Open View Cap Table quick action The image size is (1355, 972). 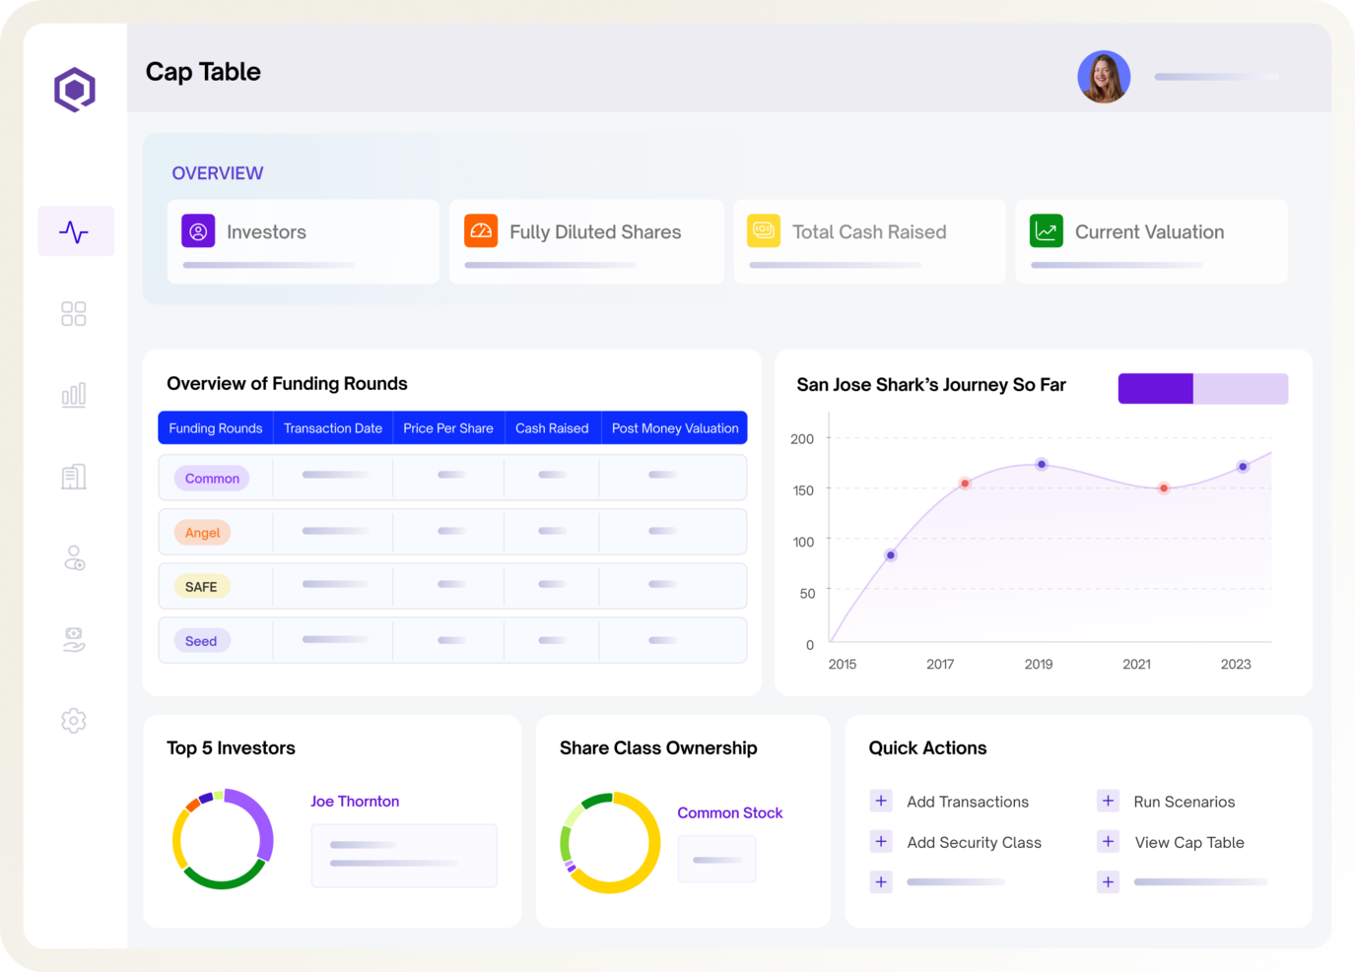[x=1188, y=842]
